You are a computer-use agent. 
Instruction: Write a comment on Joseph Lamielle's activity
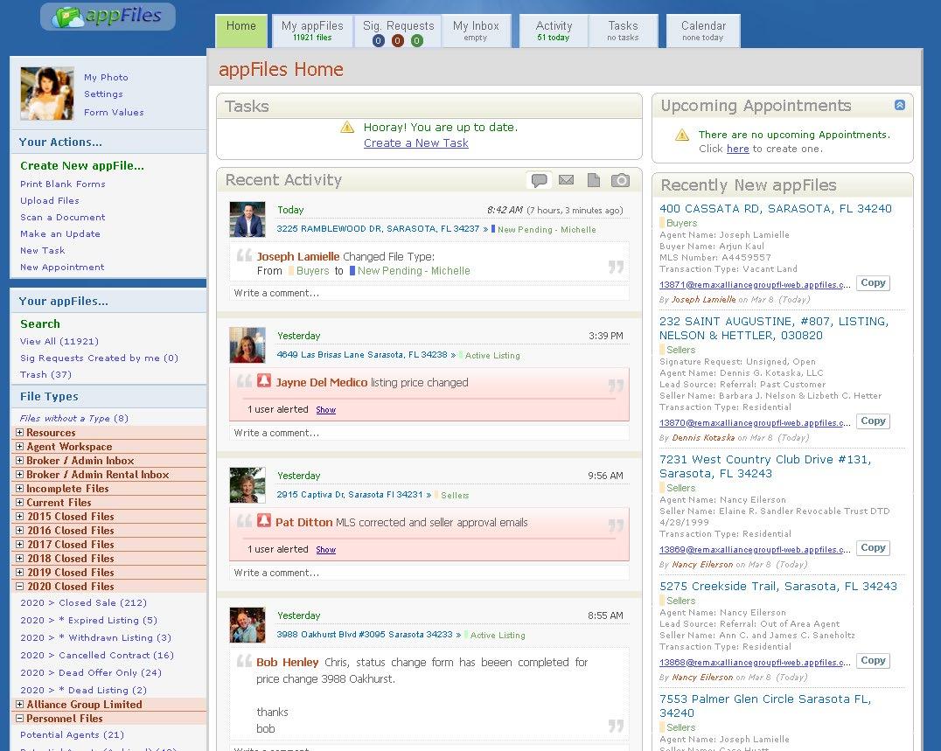pyautogui.click(x=429, y=294)
